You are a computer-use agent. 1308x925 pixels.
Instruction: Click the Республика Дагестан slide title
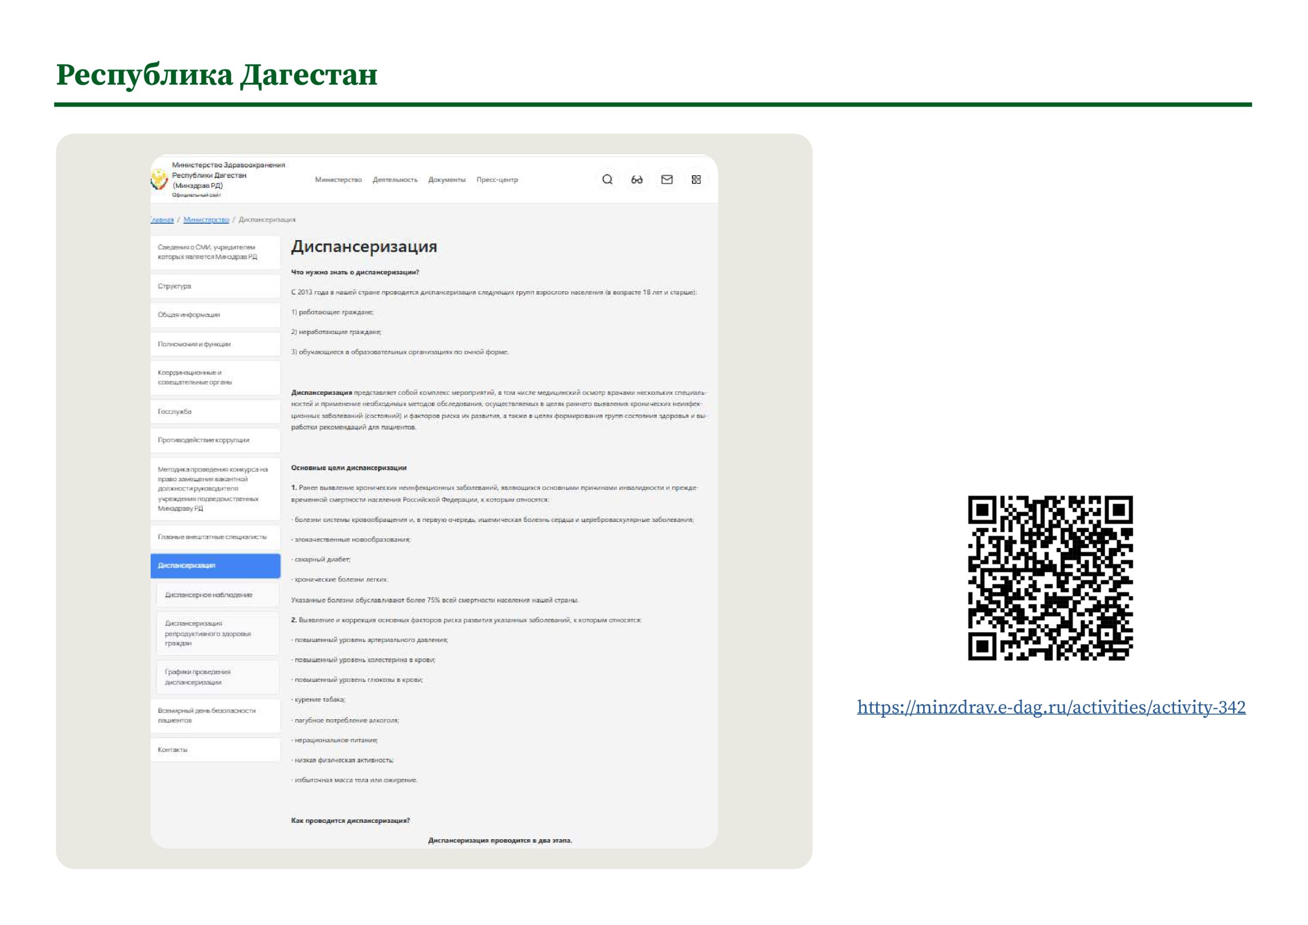[217, 75]
